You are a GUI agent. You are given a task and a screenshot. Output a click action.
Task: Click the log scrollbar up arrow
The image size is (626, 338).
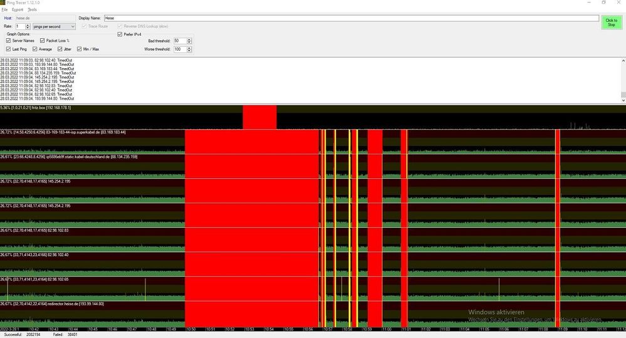[x=623, y=60]
